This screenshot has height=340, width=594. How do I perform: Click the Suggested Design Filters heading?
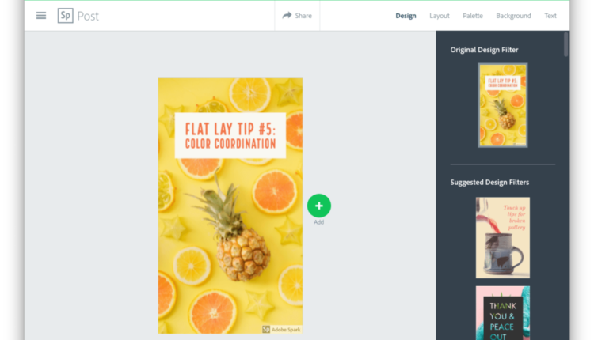pos(489,183)
